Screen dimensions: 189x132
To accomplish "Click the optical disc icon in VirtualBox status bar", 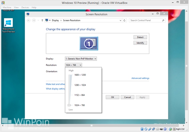I will click(x=146, y=129).
